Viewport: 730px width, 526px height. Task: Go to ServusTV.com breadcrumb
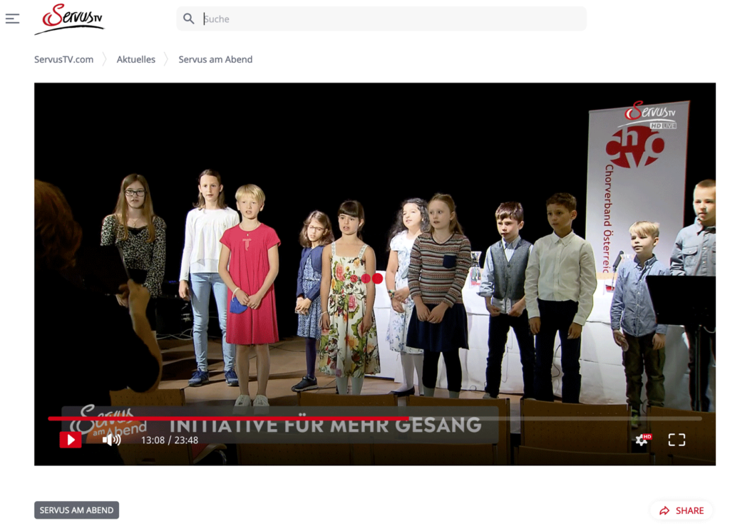[x=63, y=59]
